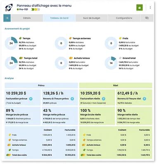Click Temps externes tag icon in Prévu table

(10, 140)
